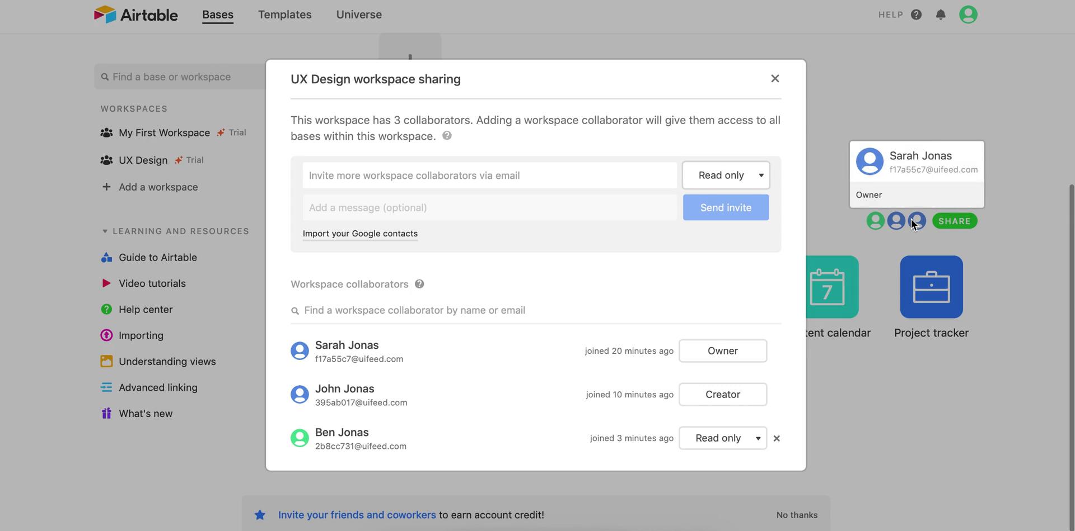Open the Project tracker base icon
Screen dimensions: 1075x531
click(932, 287)
